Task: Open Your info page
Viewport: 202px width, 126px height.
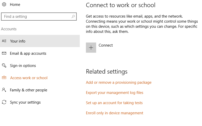Action: pos(40,41)
